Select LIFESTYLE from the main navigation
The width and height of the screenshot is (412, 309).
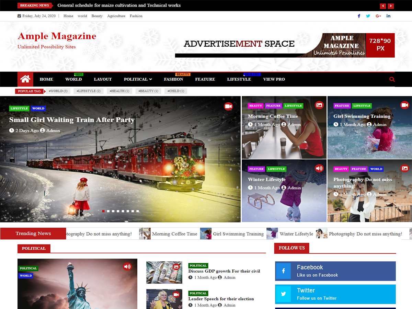[x=239, y=79]
